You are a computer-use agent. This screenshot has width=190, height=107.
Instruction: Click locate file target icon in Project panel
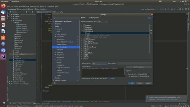coord(26,12)
